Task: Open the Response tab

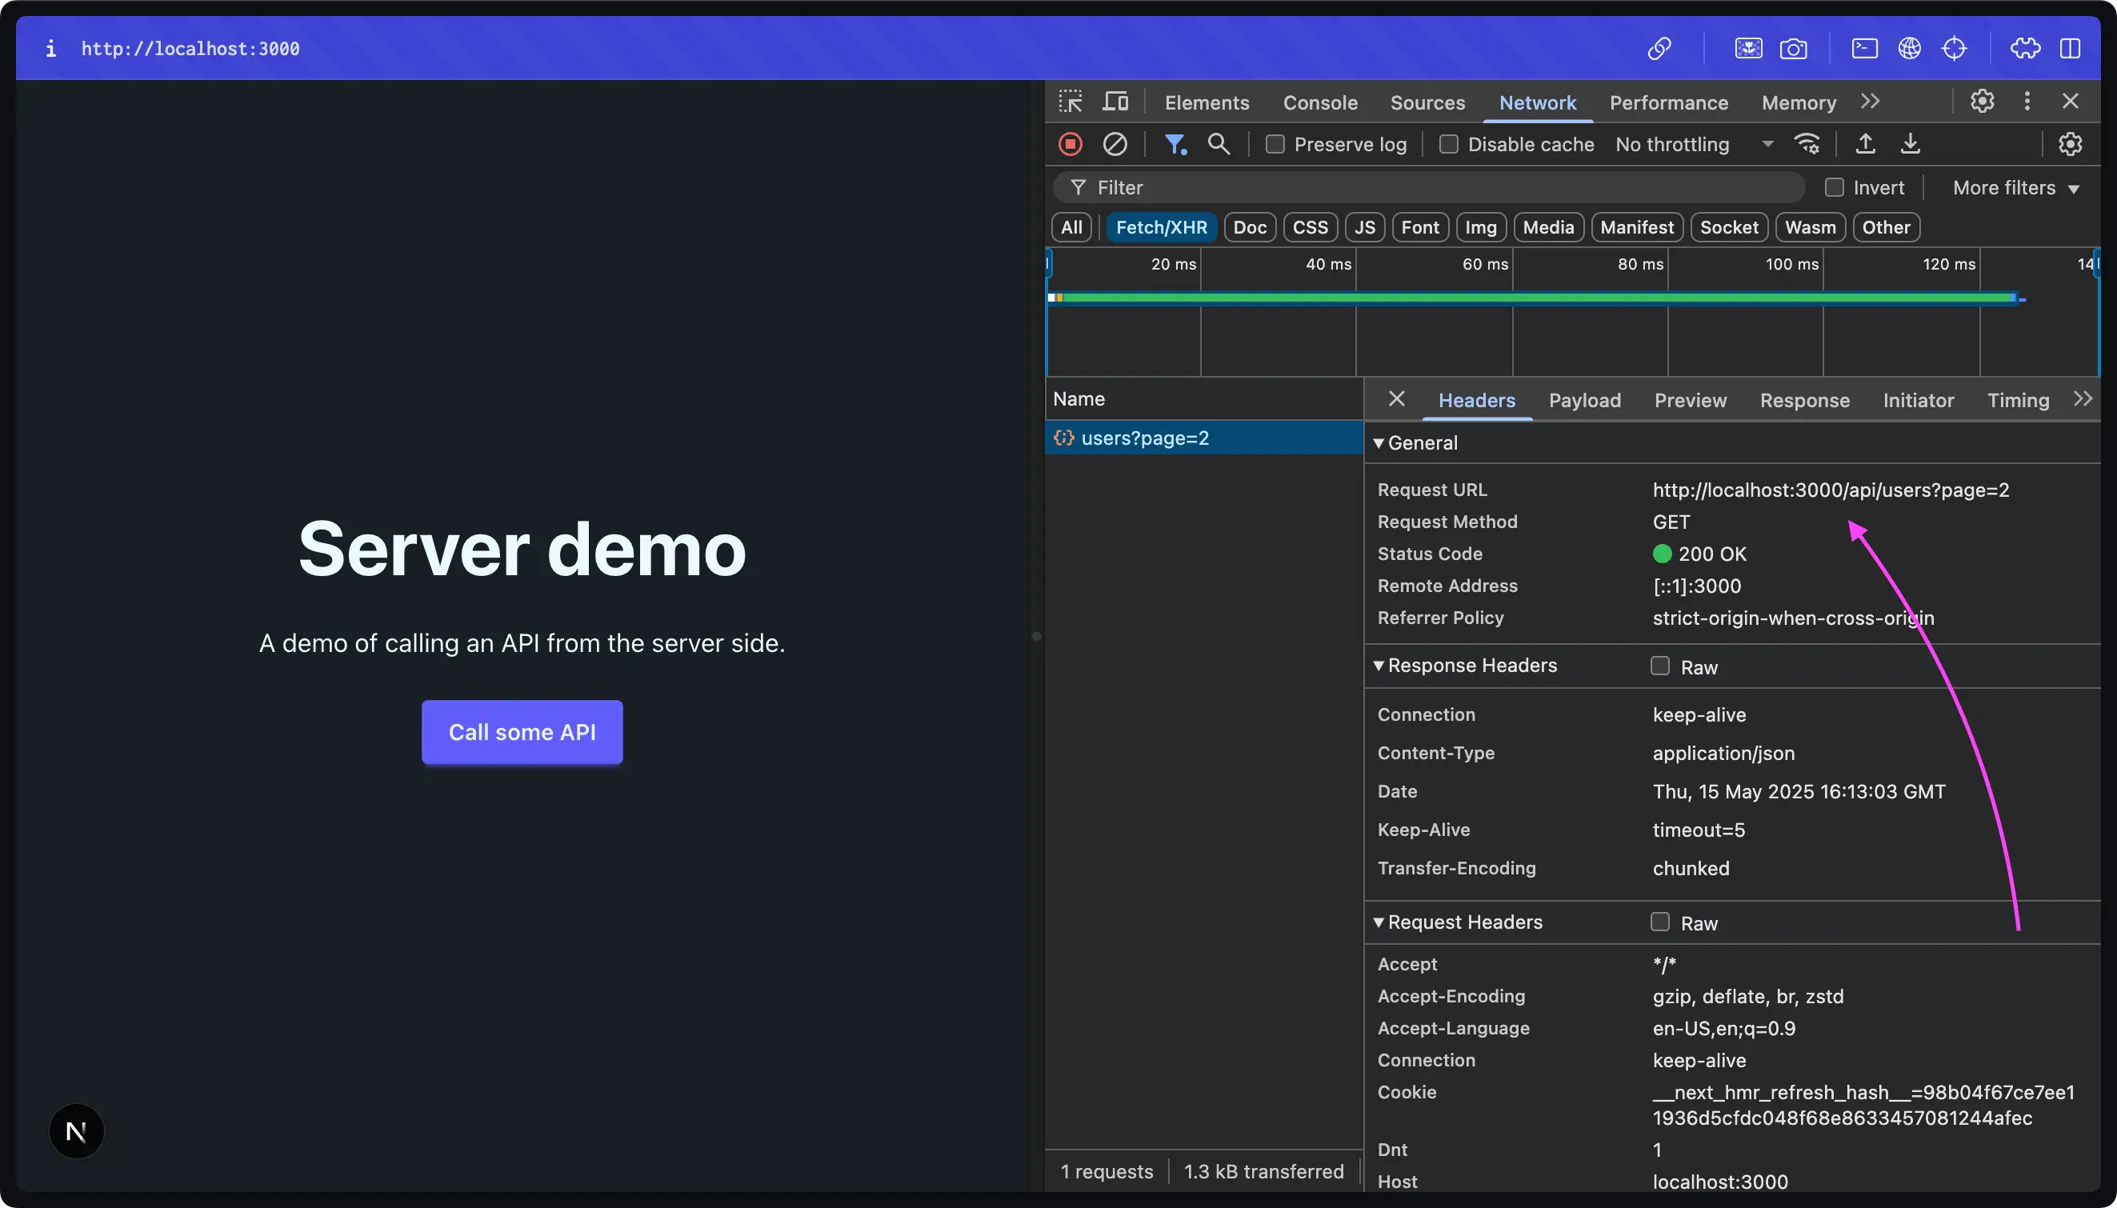Action: (1805, 401)
